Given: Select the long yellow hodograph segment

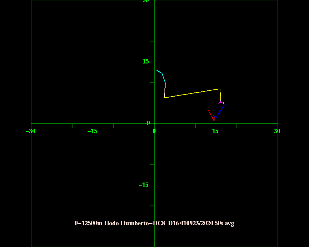Looking at the screenshot, I should click(192, 93).
